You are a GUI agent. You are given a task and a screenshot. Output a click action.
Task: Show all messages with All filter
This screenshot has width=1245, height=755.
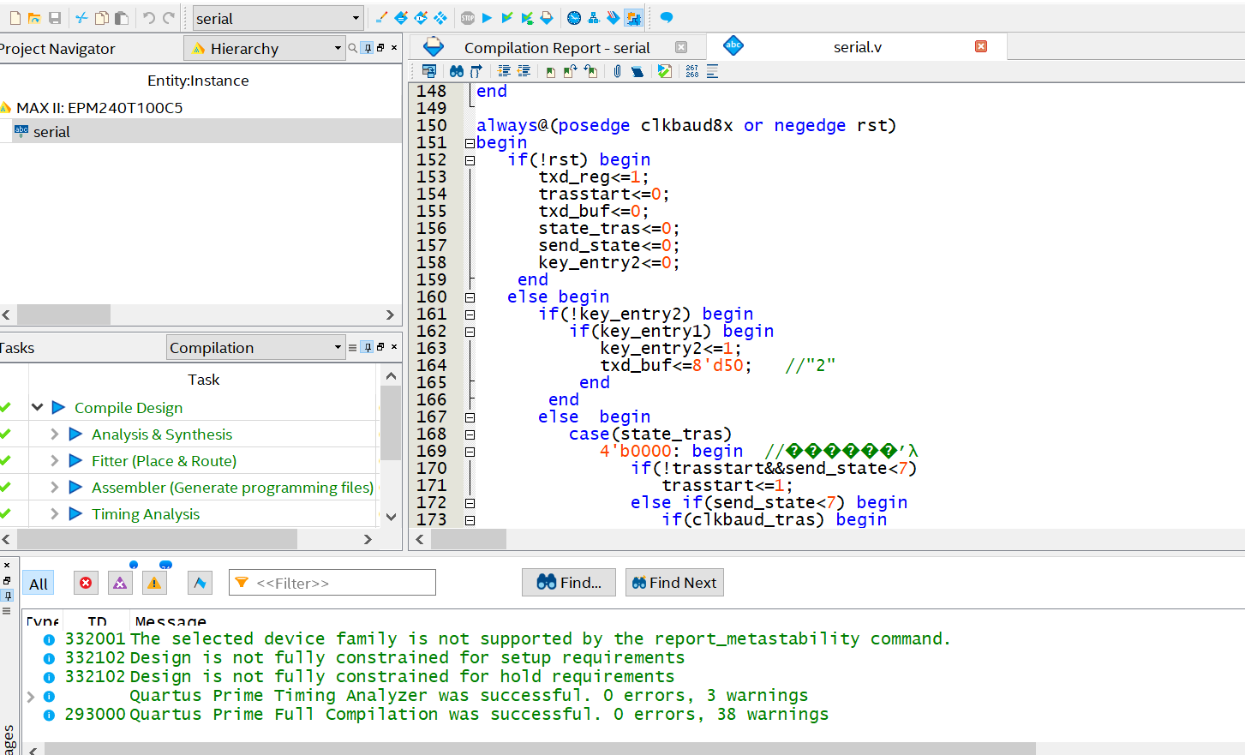pyautogui.click(x=39, y=584)
